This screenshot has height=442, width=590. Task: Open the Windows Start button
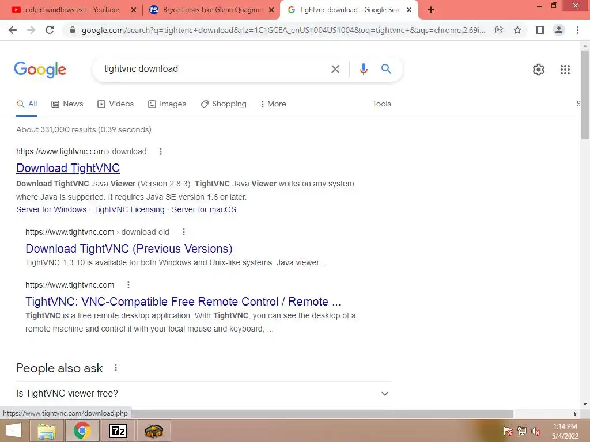14,430
